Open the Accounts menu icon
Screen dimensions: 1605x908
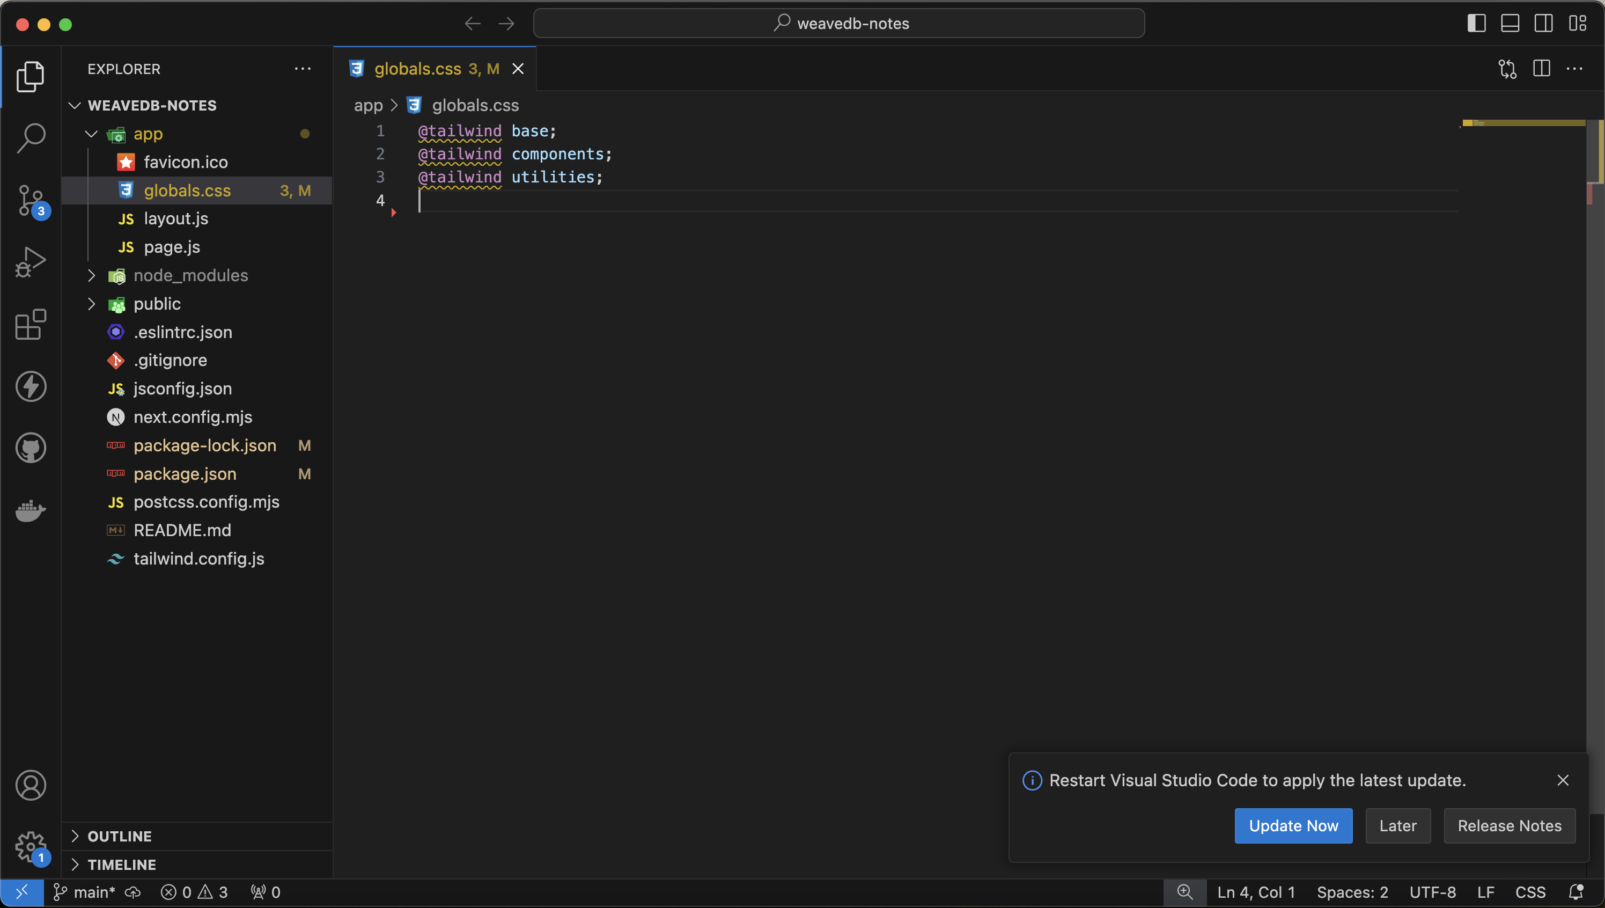coord(31,785)
